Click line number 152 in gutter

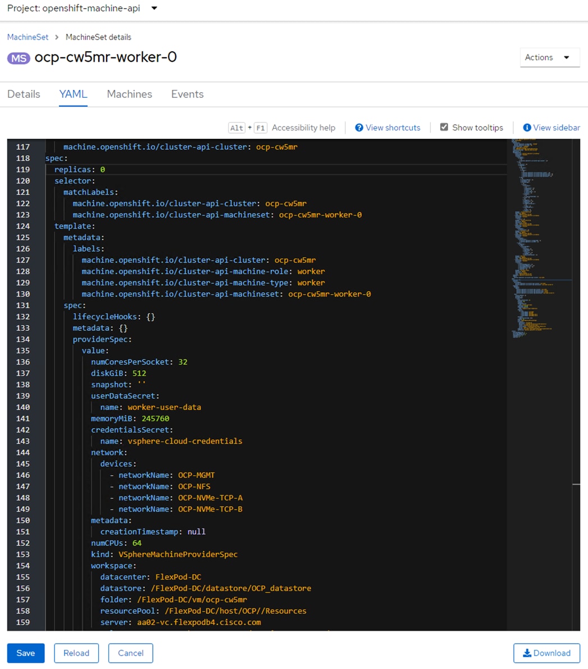(x=23, y=543)
